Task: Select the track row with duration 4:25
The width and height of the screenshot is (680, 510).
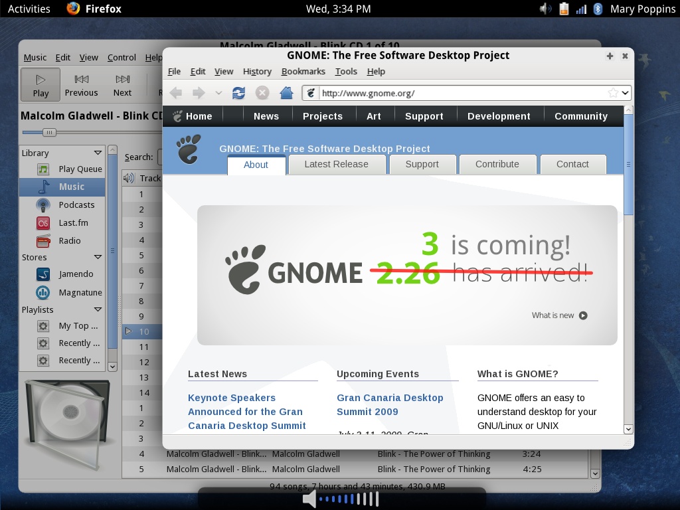Action: [355, 469]
